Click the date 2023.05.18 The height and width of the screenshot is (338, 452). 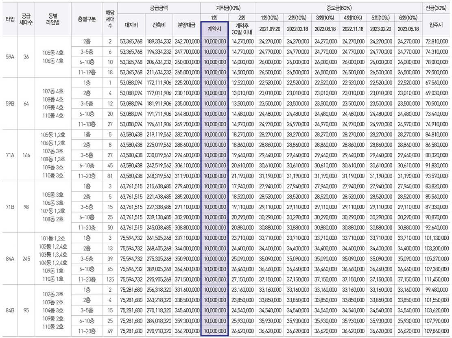tap(408, 29)
